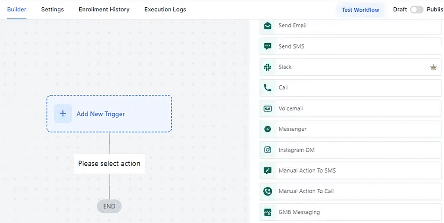Click the Manual Action To Call icon
Viewport: 444px width, 223px height.
268,191
